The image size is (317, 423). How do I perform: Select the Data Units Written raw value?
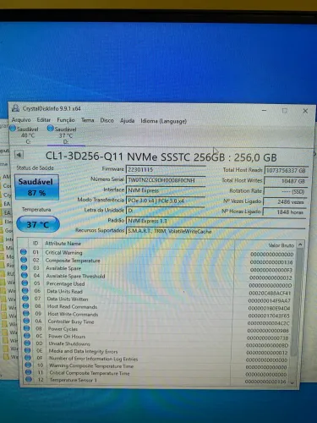coord(270,301)
